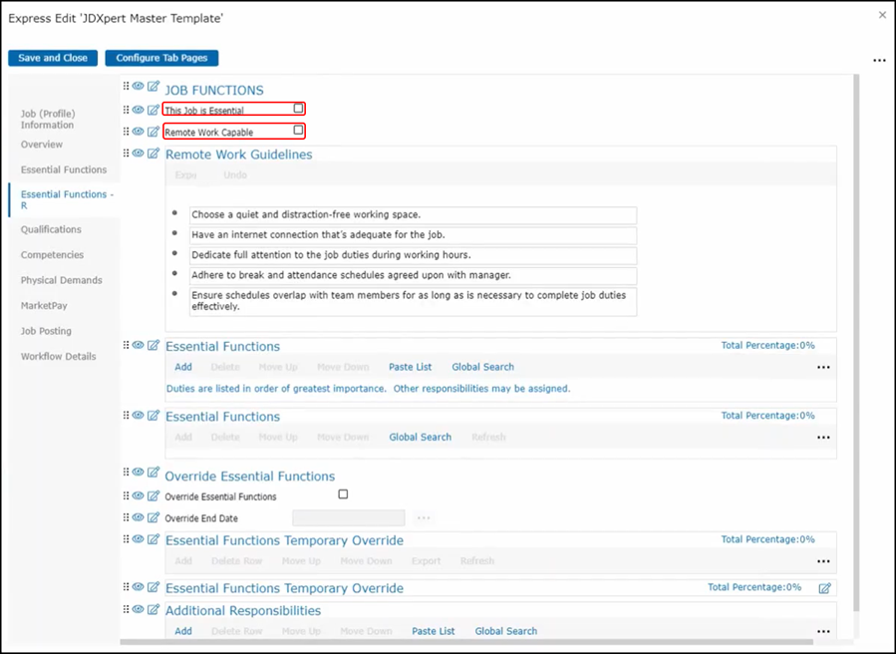Switch to the Qualifications tab
This screenshot has height=654, width=896.
(51, 229)
